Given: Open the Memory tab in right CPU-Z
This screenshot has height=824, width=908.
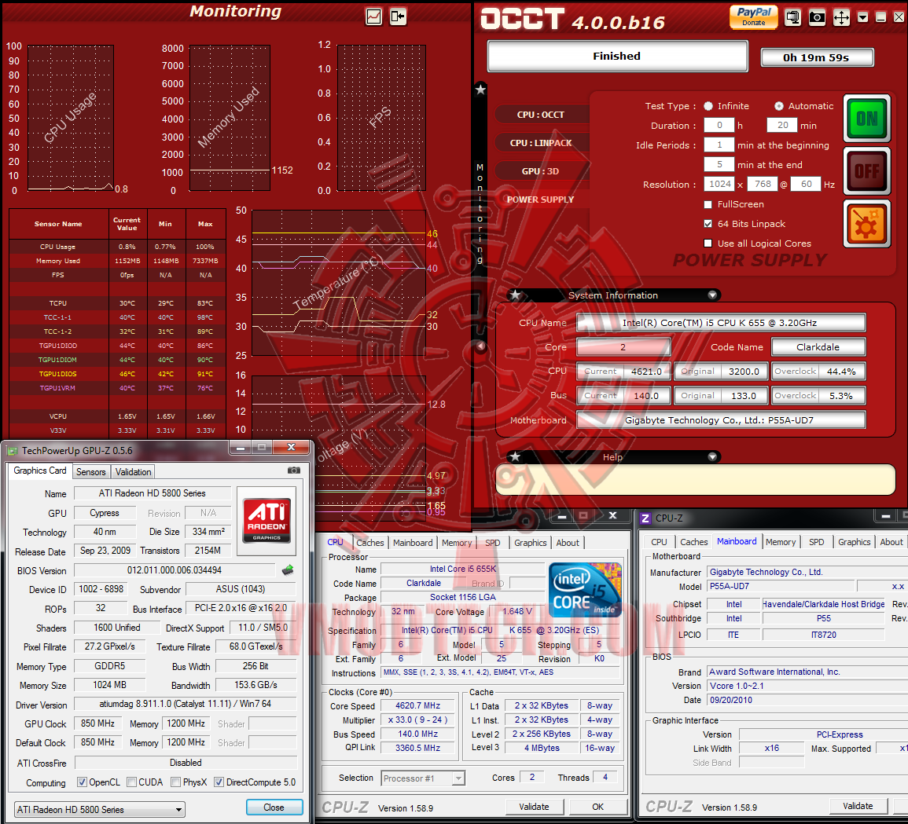Looking at the screenshot, I should point(781,542).
